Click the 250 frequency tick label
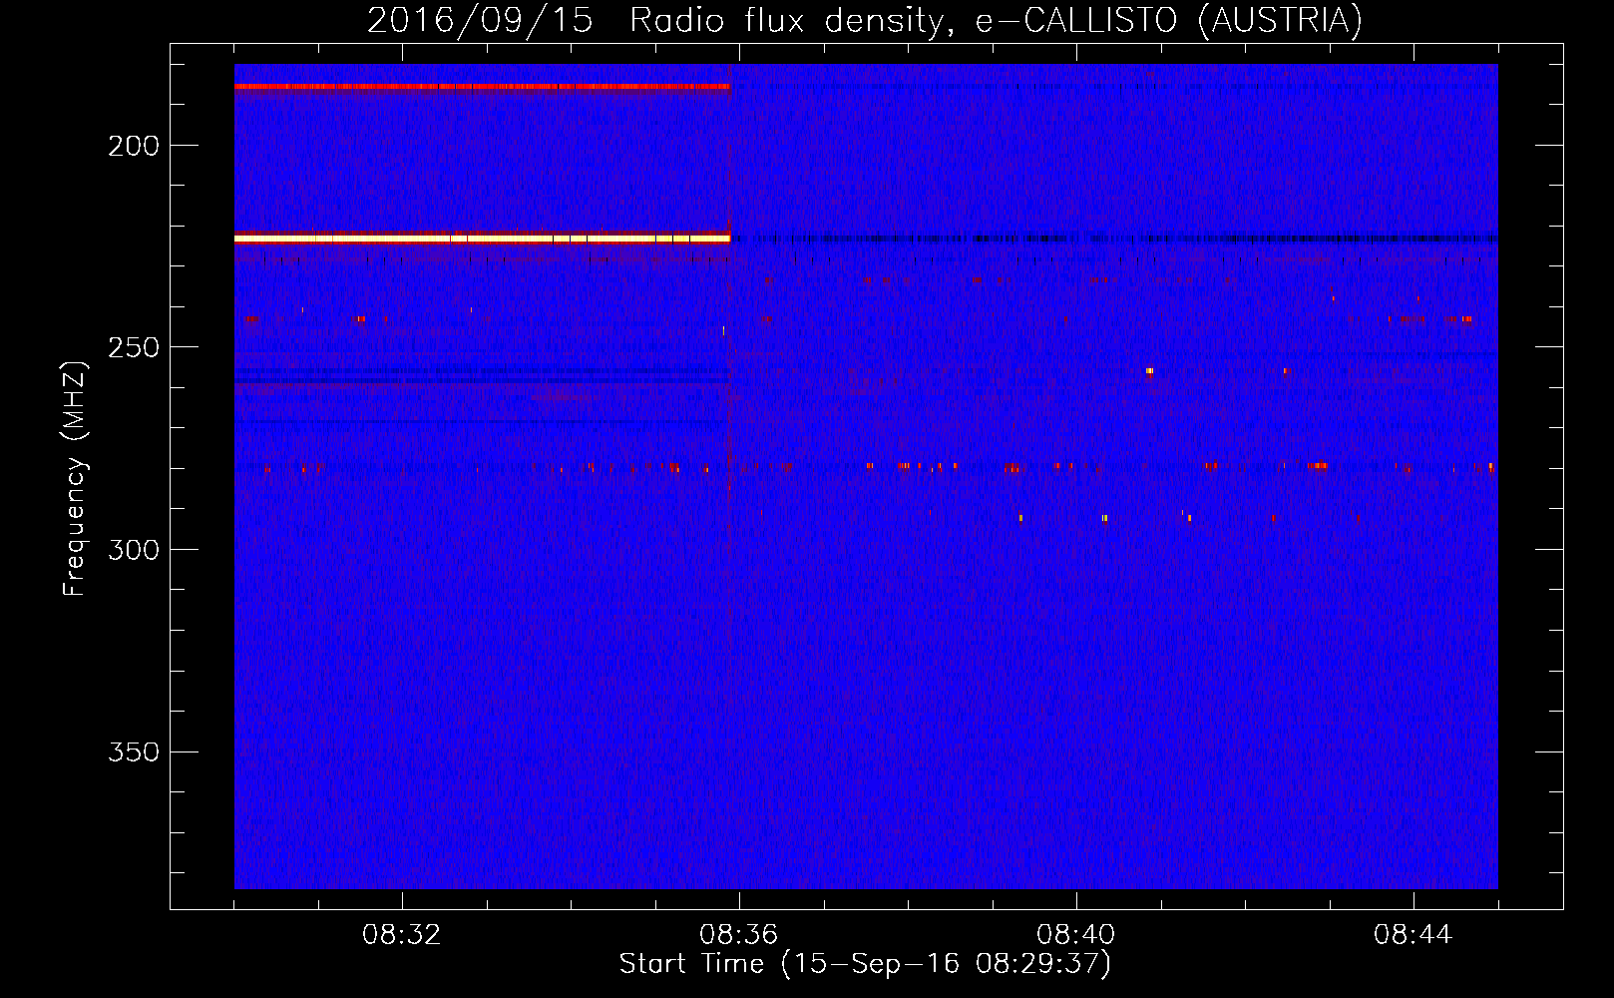Viewport: 1614px width, 998px height. [134, 347]
